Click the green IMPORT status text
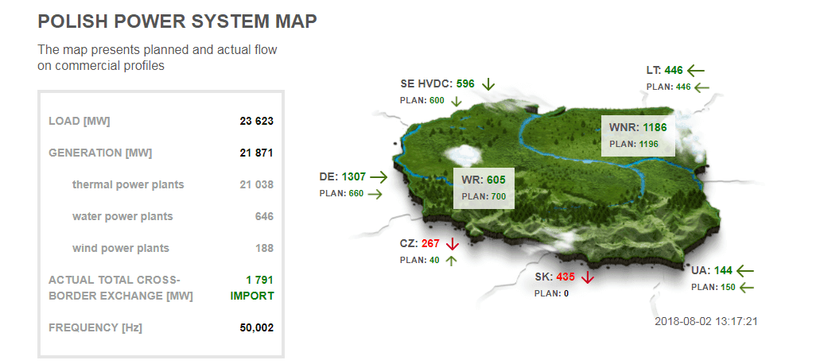This screenshot has height=364, width=824. coord(252,296)
